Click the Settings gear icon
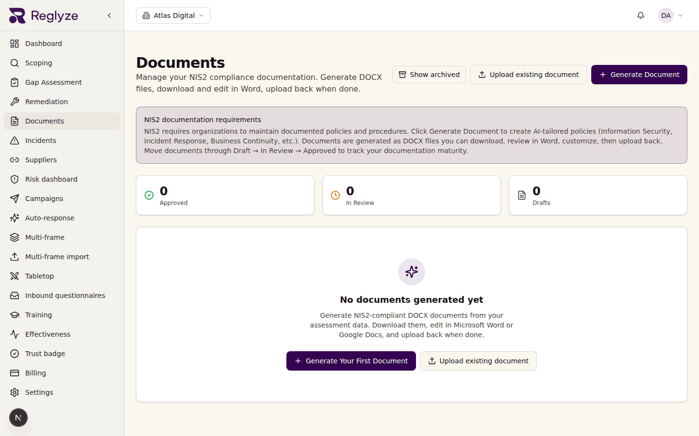The image size is (699, 436). [15, 392]
